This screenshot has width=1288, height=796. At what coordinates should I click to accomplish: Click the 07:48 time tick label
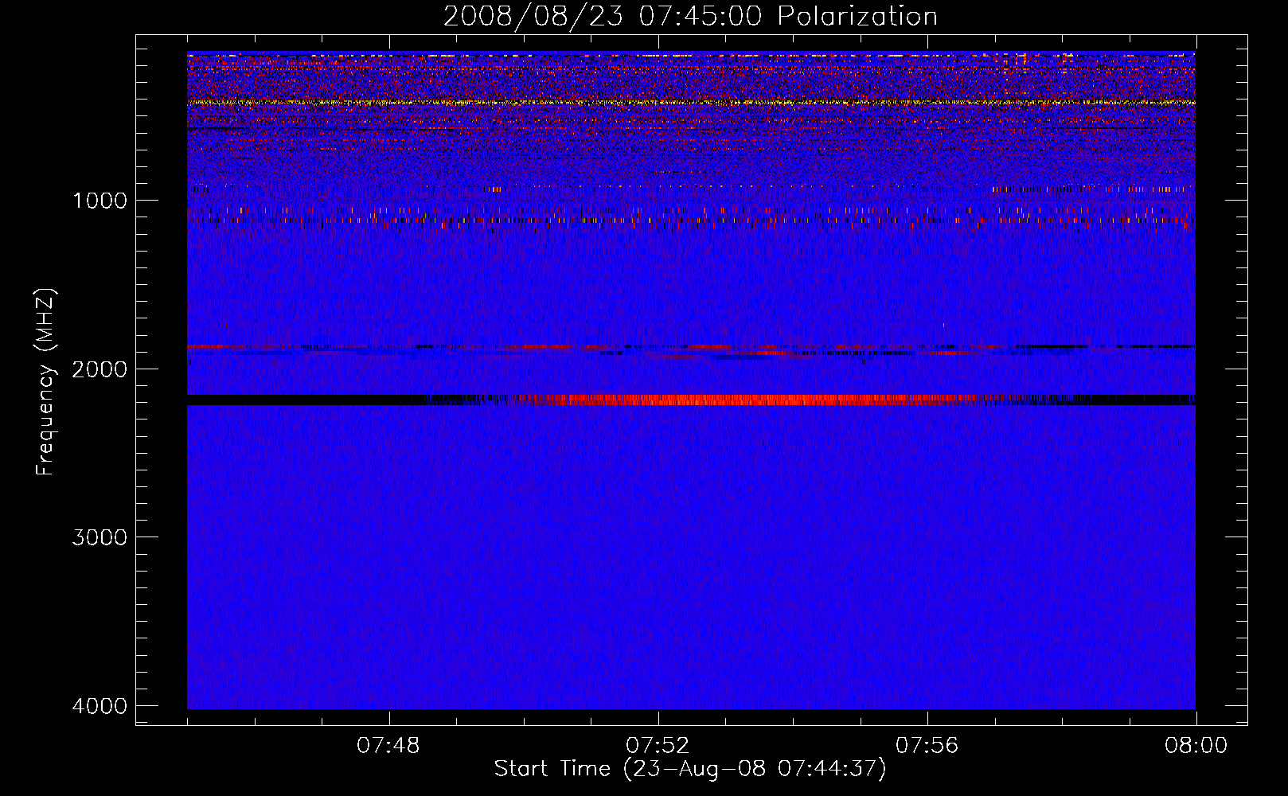[x=388, y=746]
